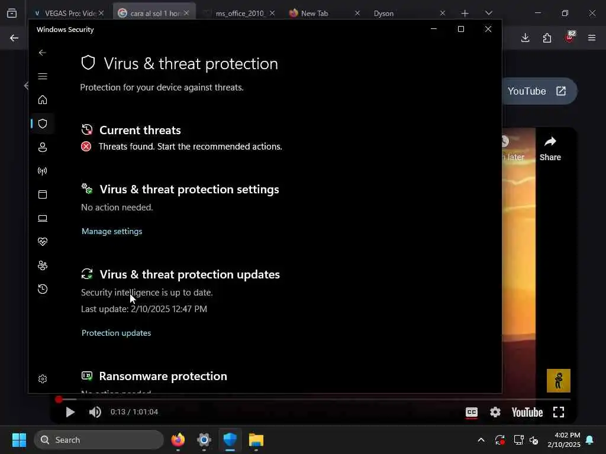Viewport: 606px width, 454px height.
Task: Click the yellow channel watermark thumbnail
Action: tap(559, 381)
